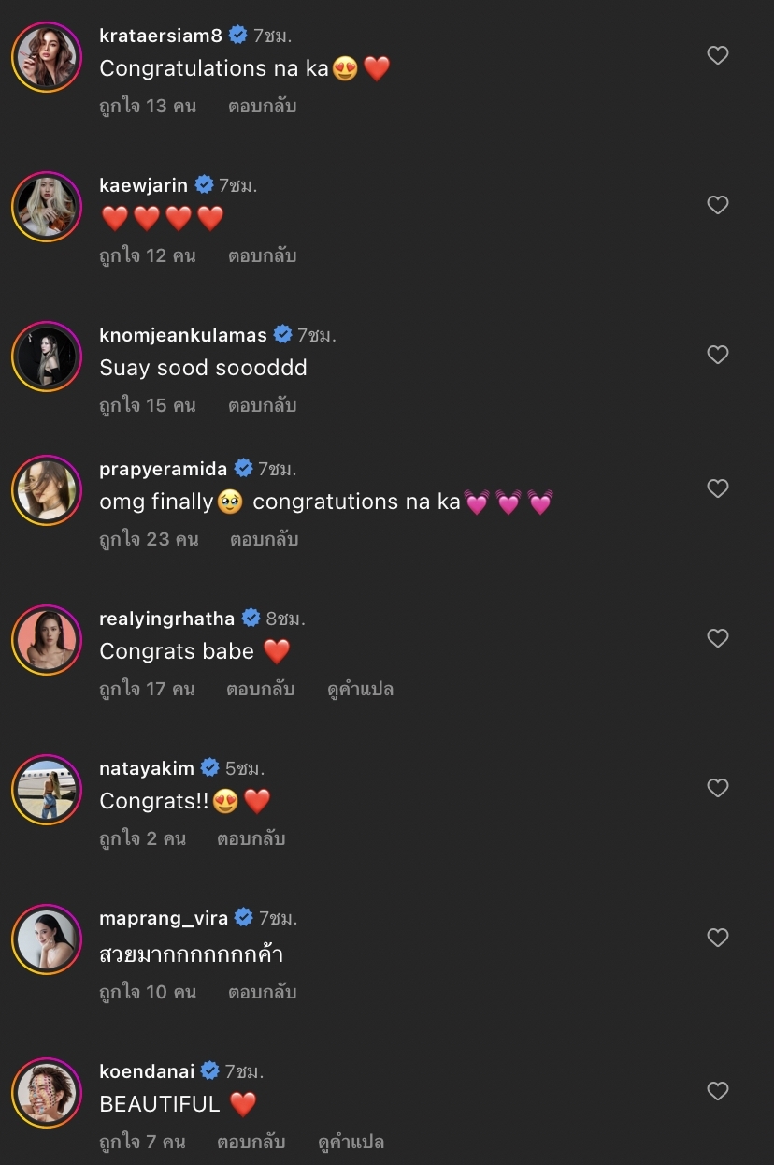
Task: Like the comment by krataersiam8
Action: point(717,56)
